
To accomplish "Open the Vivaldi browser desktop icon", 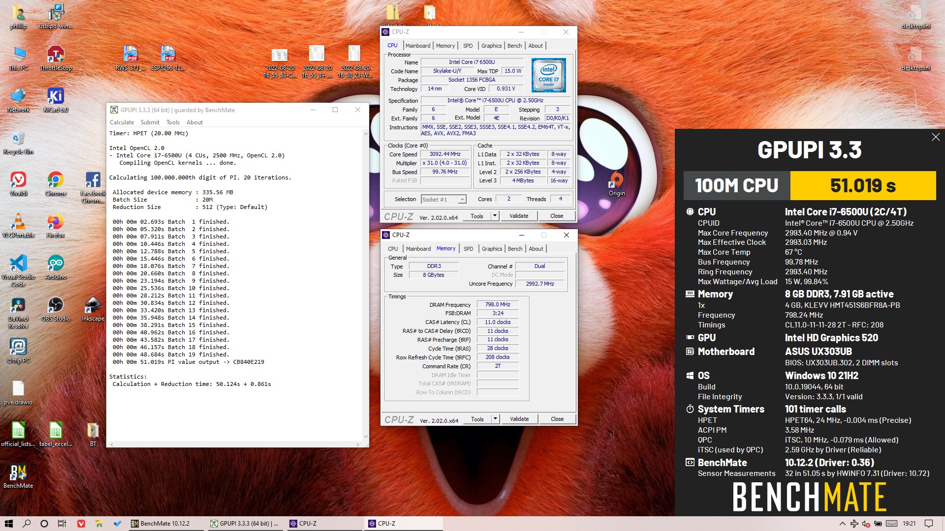I will [18, 183].
